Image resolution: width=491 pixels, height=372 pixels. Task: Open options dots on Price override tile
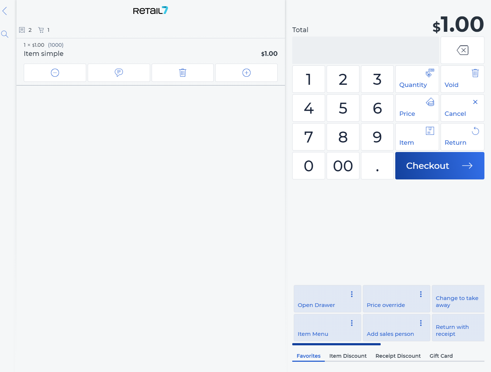coord(421,294)
